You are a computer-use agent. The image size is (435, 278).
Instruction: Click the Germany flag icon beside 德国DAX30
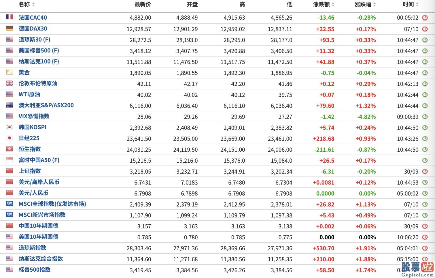coord(10,28)
